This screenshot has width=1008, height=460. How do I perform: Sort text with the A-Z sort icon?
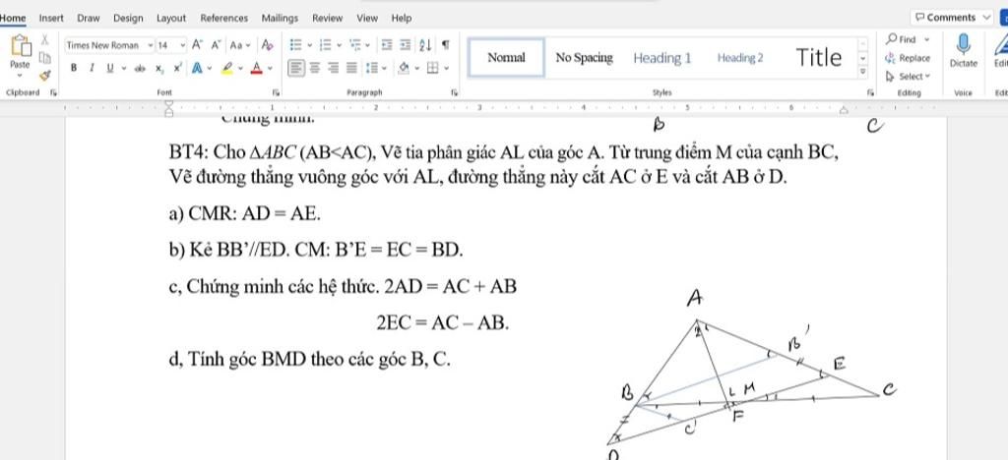pos(425,45)
